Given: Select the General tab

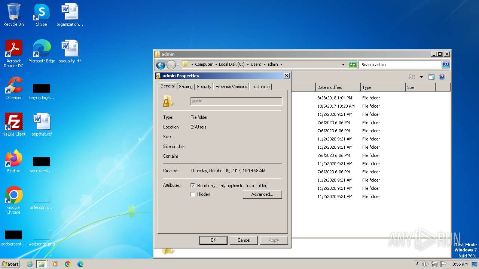Looking at the screenshot, I should (167, 86).
